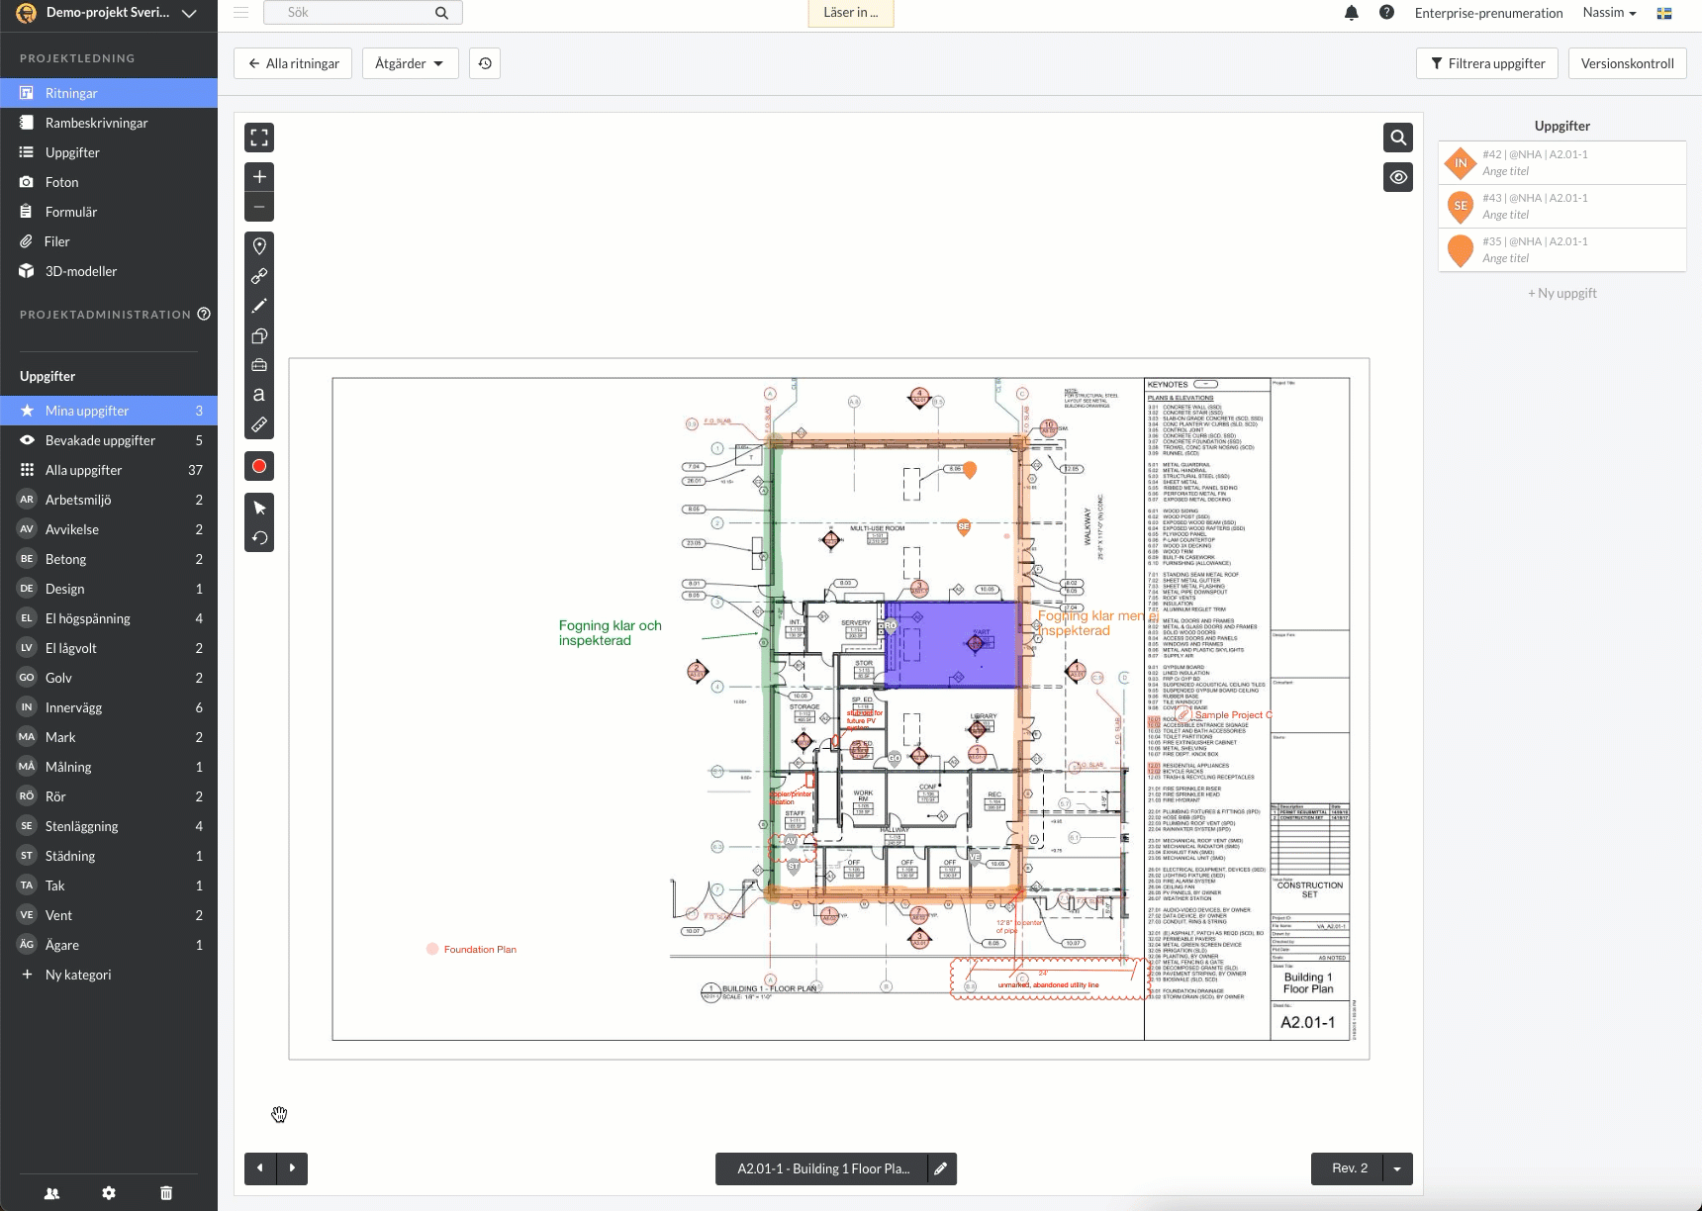
Task: Click the SE task pin on drawing
Action: tap(964, 528)
